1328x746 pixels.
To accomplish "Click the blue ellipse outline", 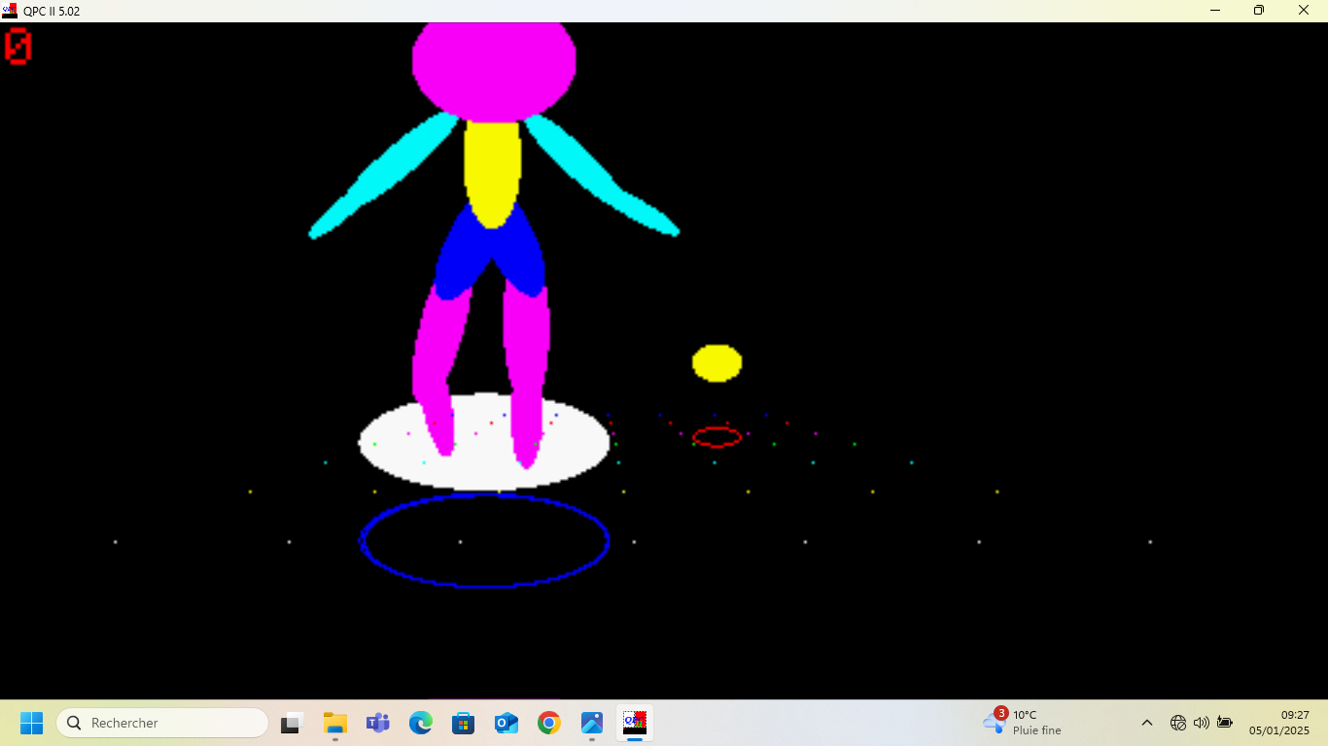I will (484, 541).
